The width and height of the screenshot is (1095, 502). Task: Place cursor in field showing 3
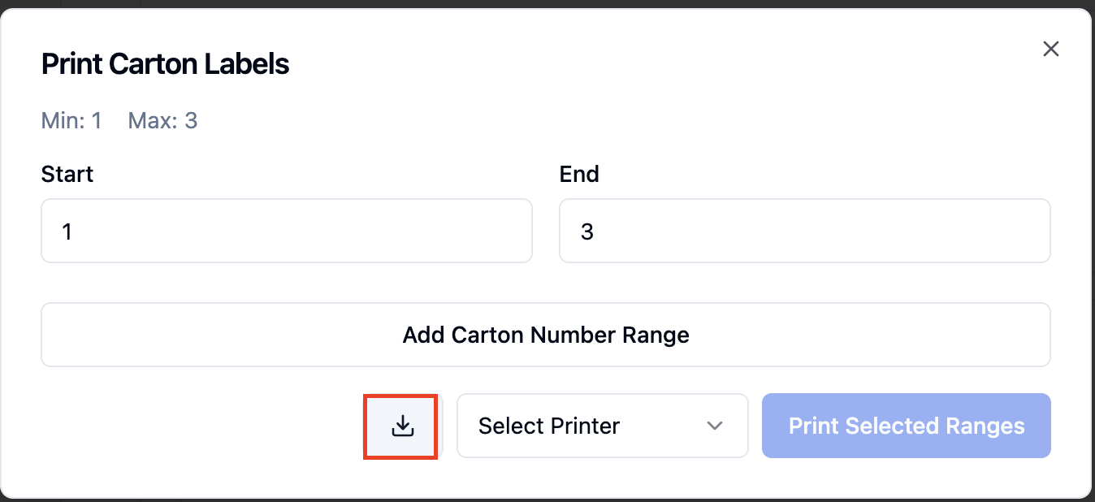pos(805,232)
